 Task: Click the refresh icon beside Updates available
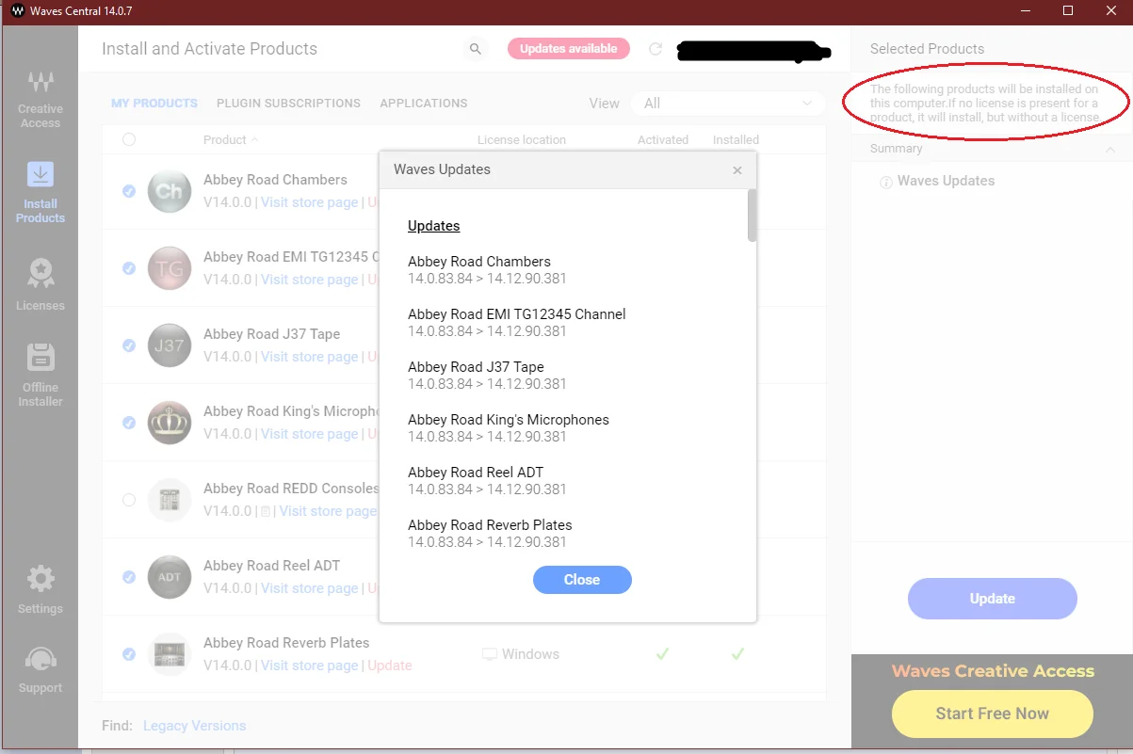656,49
